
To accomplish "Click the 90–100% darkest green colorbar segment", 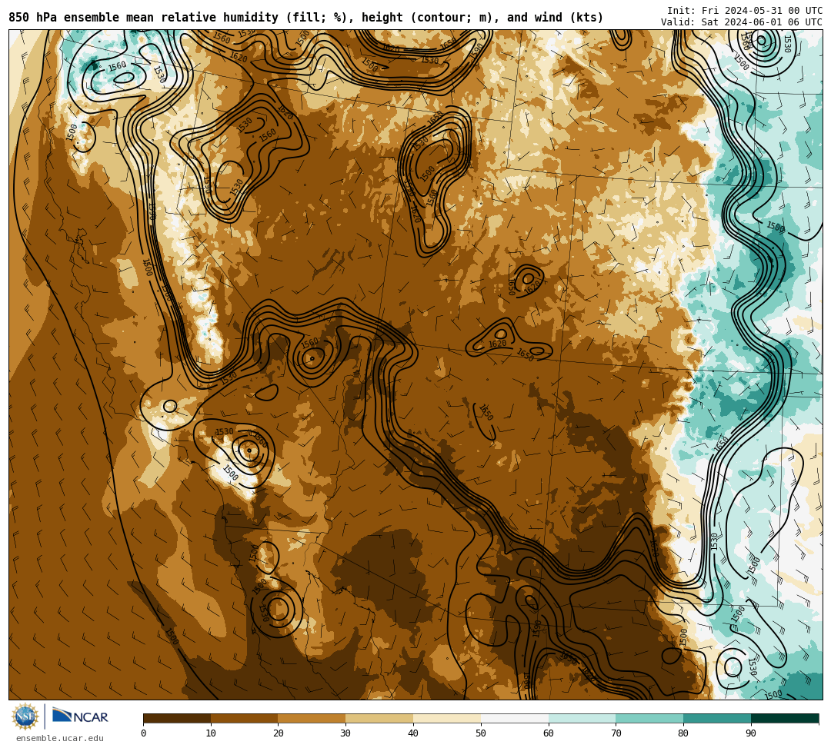I will click(x=785, y=718).
